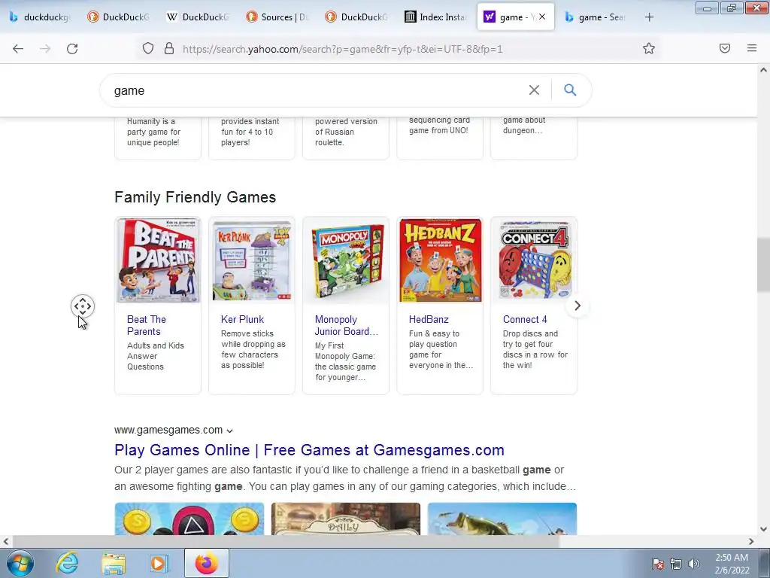Viewport: 770px width, 578px height.
Task: Open Windows Explorer folder in taskbar
Action: coord(114,563)
